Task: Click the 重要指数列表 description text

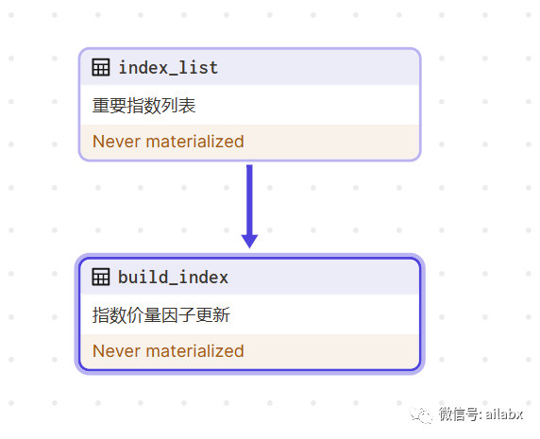Action: coord(143,106)
